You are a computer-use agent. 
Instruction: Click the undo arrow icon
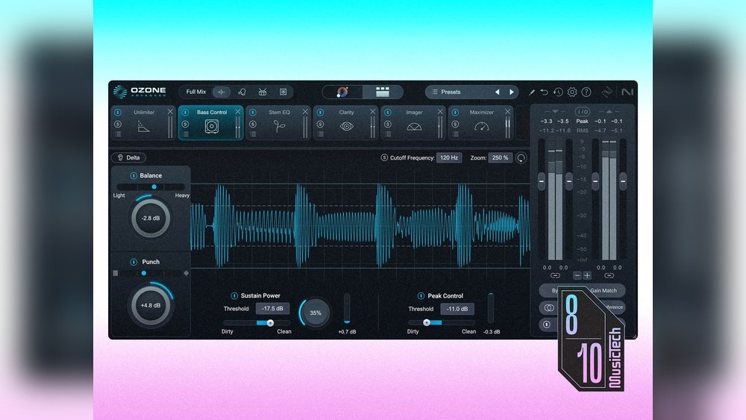545,92
